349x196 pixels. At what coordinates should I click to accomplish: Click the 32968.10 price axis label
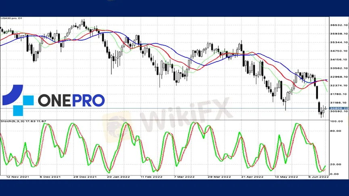pos(338,77)
